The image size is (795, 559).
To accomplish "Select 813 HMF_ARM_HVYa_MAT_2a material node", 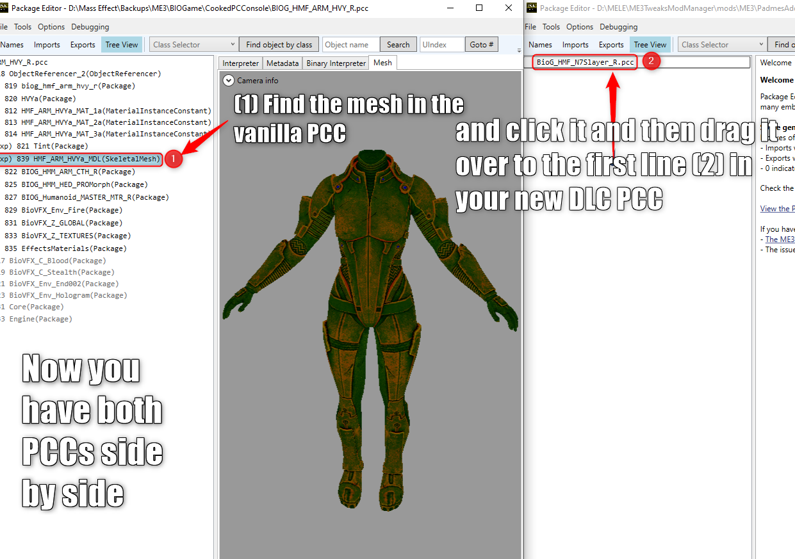I will pos(108,122).
